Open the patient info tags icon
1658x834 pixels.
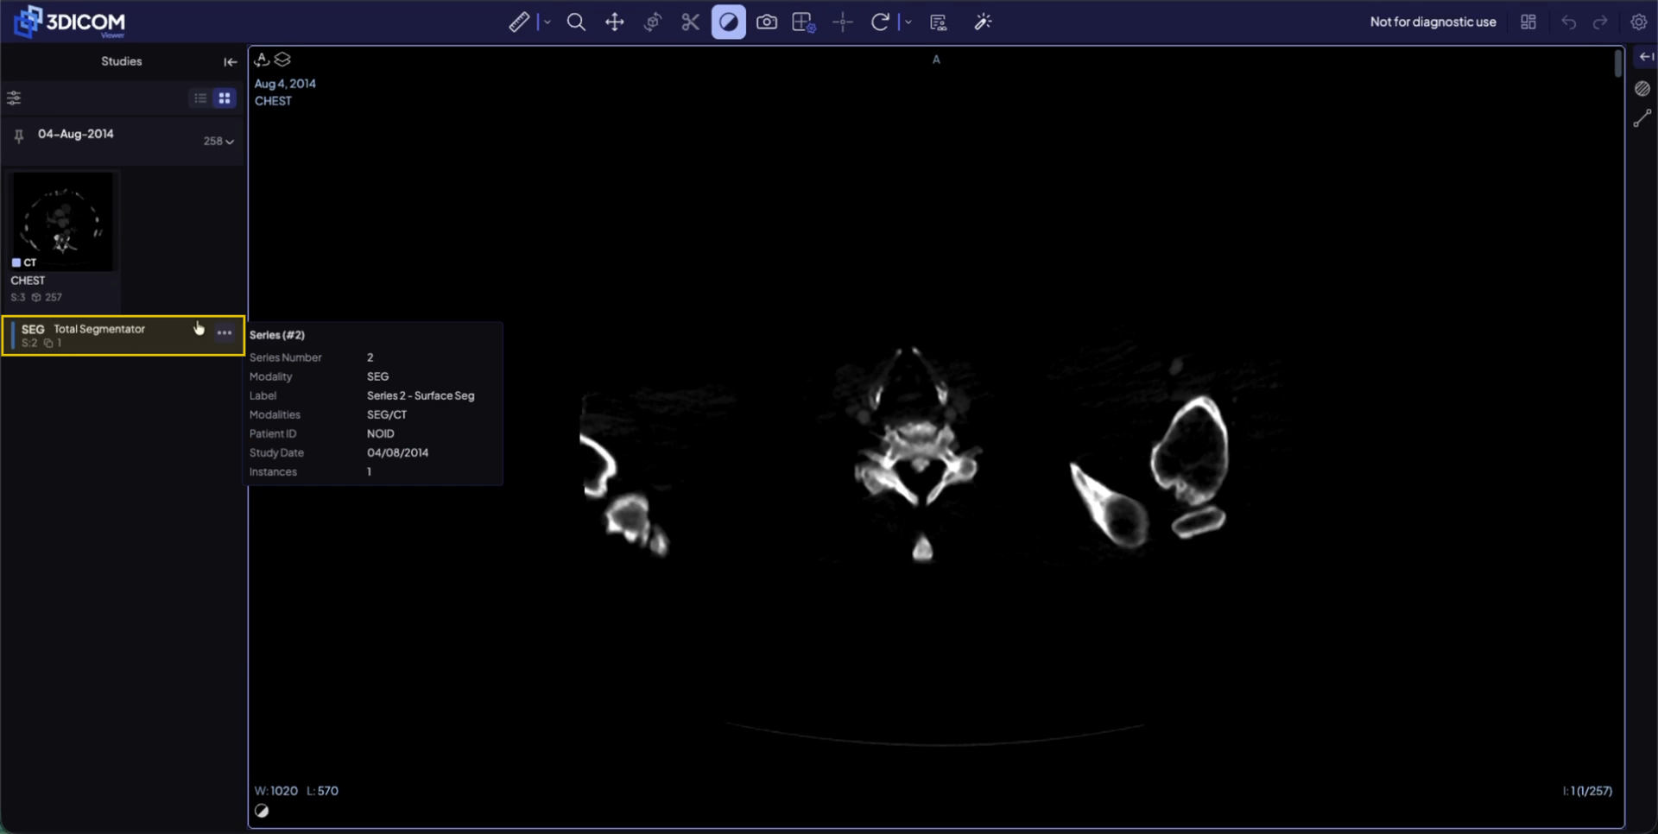tap(939, 22)
